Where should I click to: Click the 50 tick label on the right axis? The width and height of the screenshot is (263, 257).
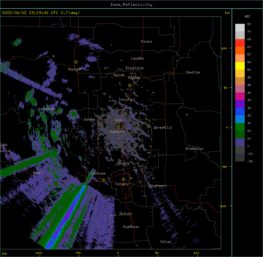(225, 88)
